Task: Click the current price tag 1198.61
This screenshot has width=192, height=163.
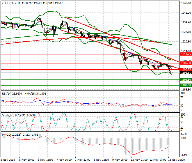Action: 185,73
